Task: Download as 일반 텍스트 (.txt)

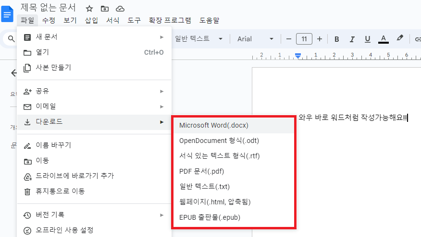Action: point(234,187)
